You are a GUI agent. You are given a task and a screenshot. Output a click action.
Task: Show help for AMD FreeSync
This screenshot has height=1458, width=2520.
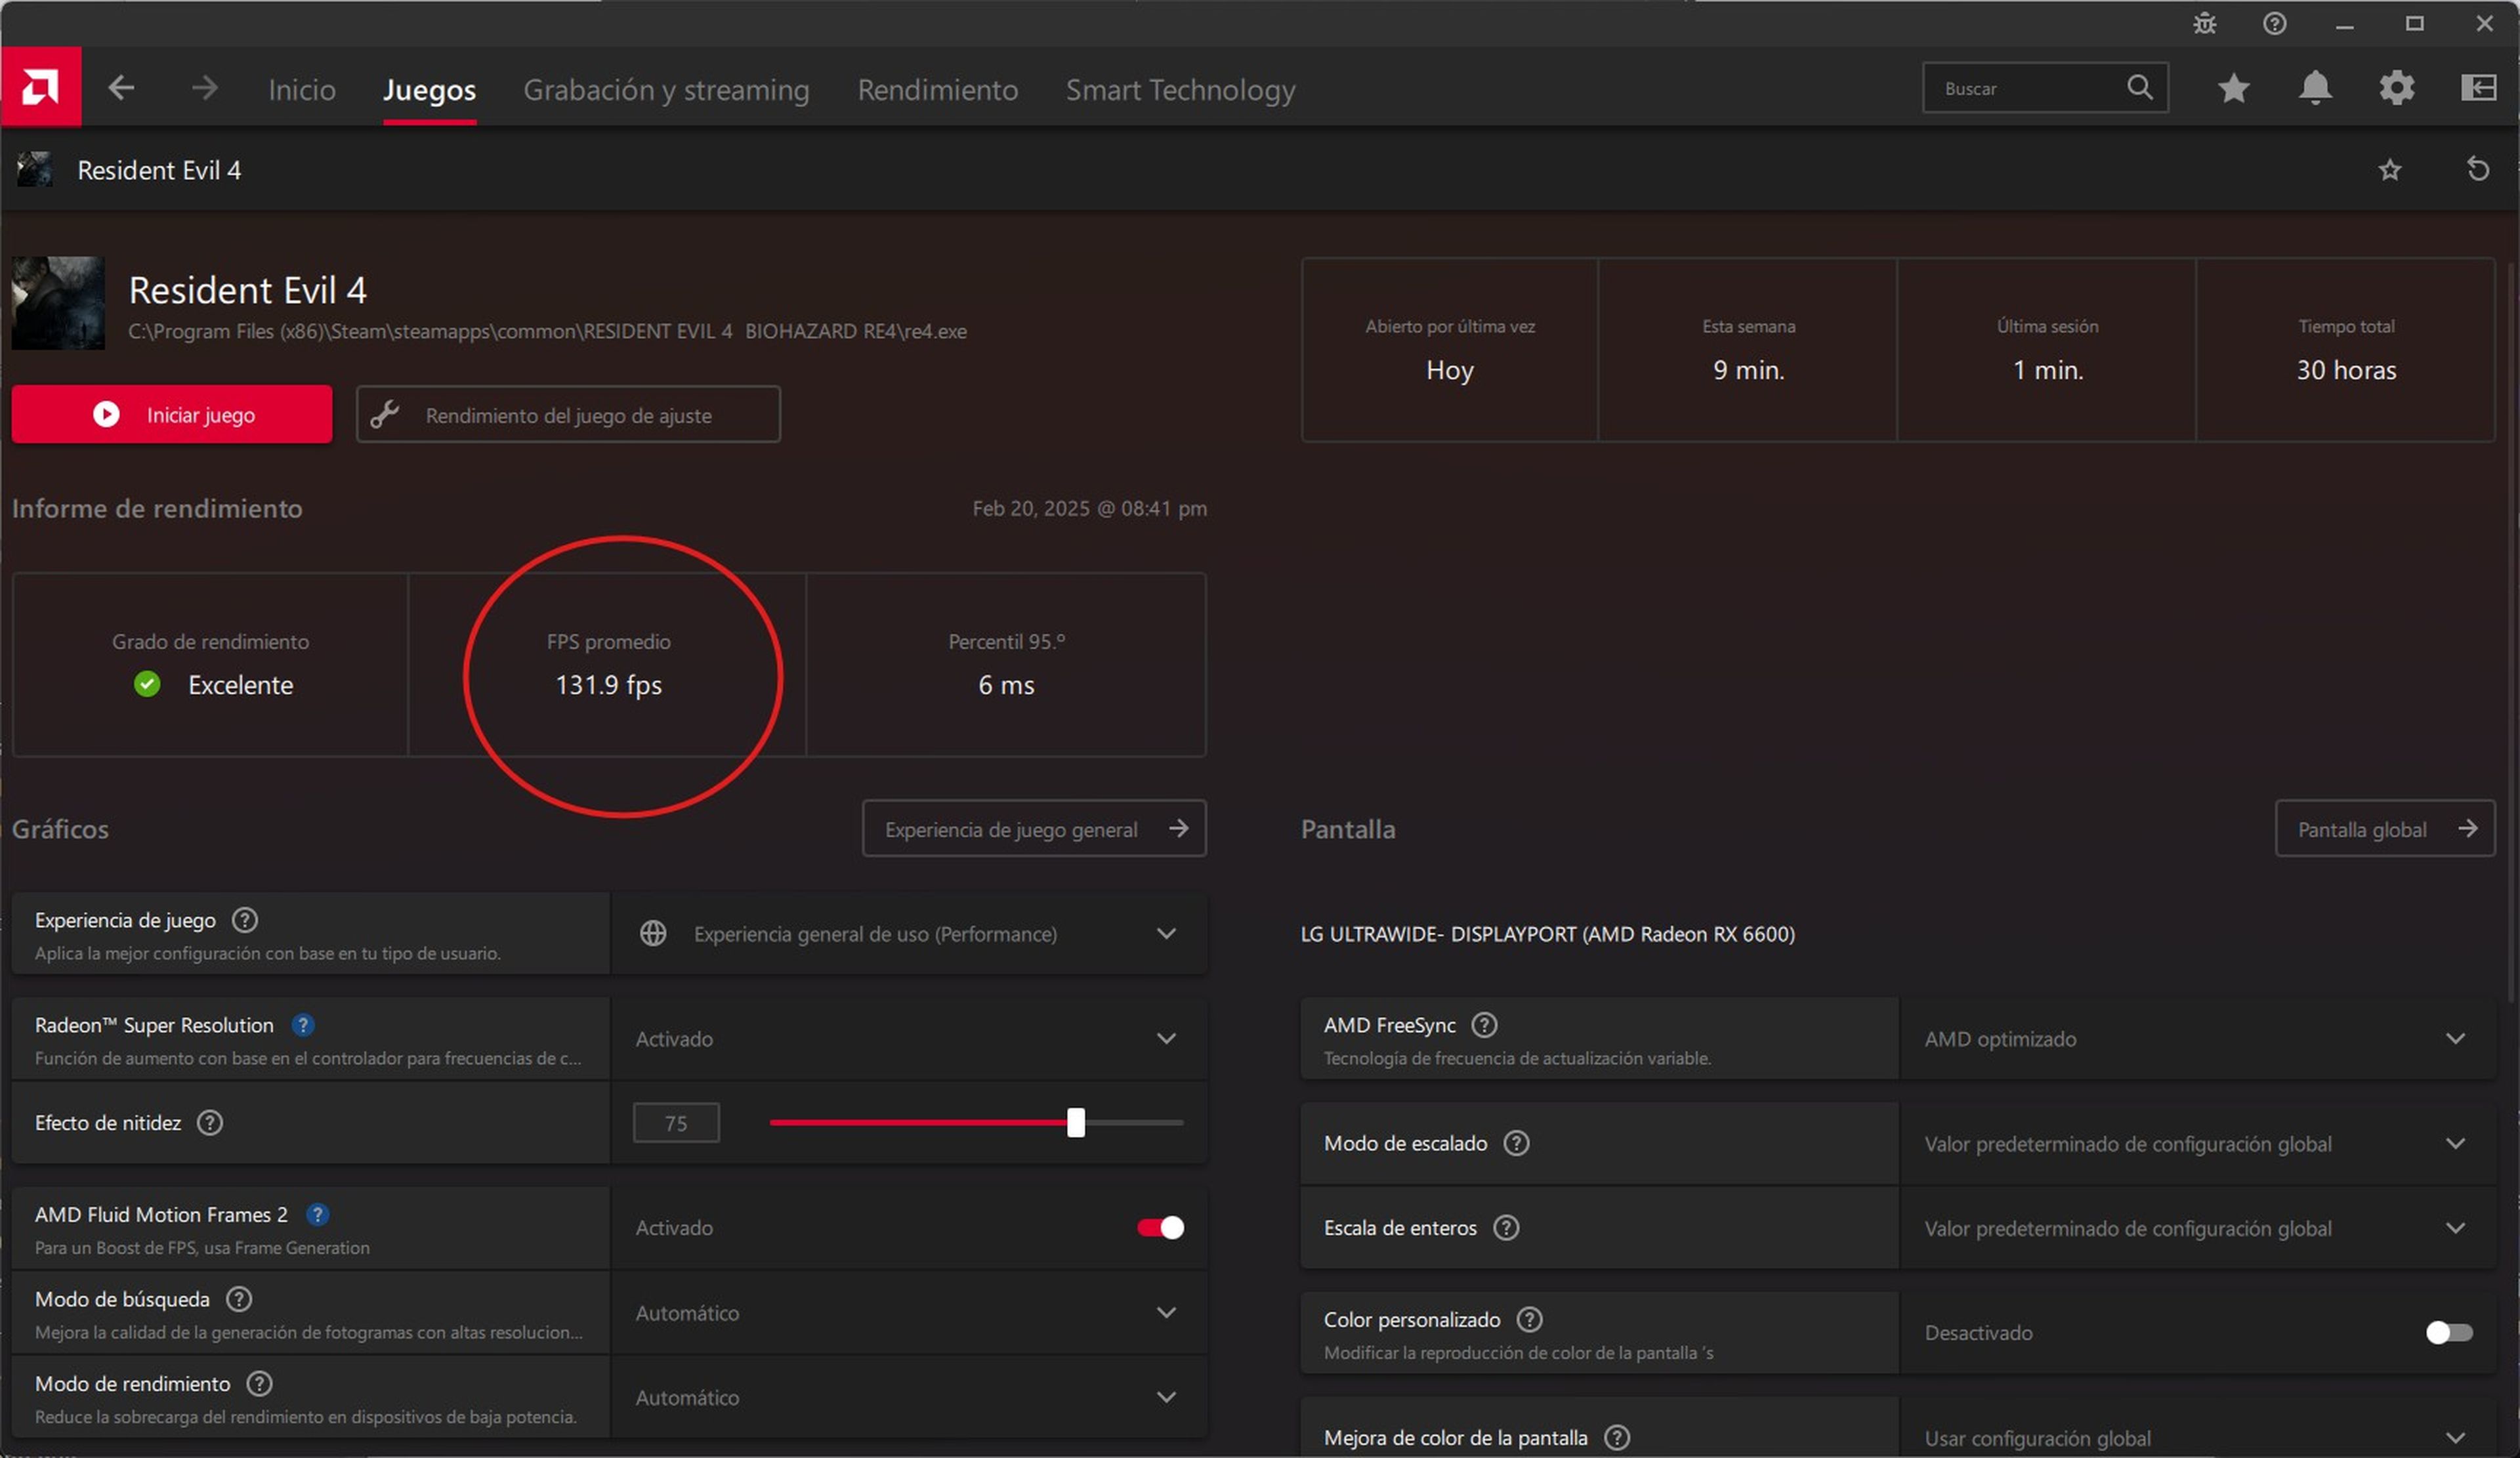[1485, 1025]
